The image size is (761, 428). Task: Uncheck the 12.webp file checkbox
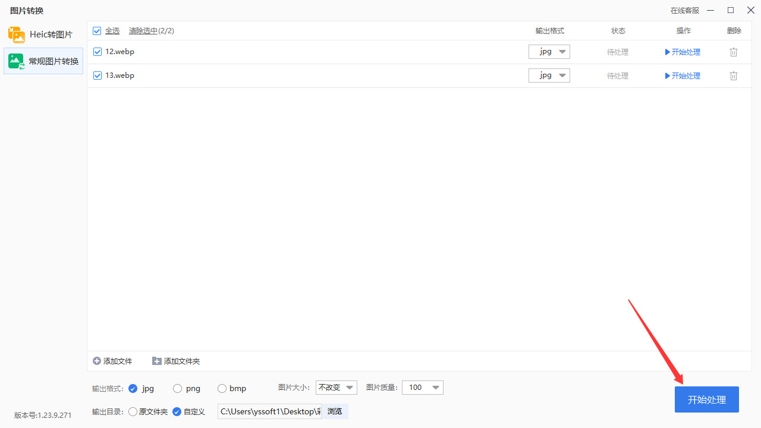98,52
